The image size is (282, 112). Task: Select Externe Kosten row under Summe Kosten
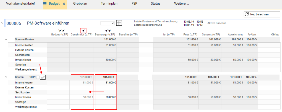24,50
